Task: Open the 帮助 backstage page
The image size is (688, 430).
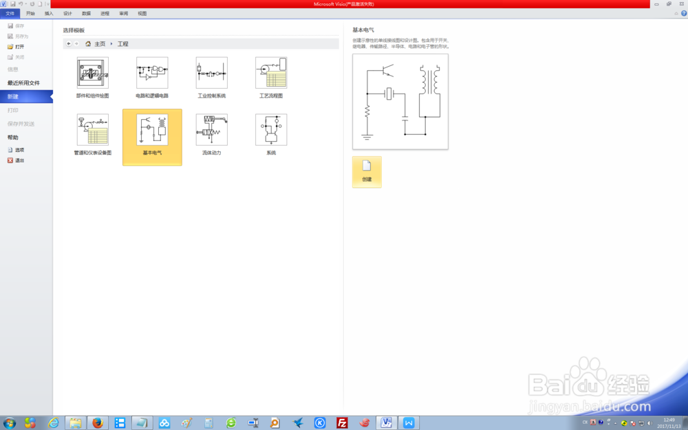Action: pyautogui.click(x=12, y=138)
